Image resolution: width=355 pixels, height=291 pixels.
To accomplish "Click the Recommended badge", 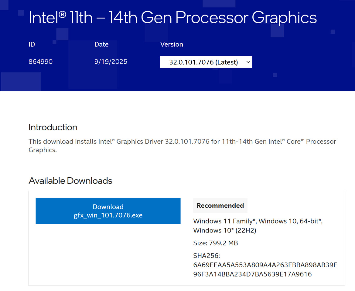I will tap(220, 206).
